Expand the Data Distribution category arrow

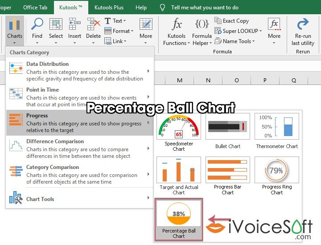[148, 71]
